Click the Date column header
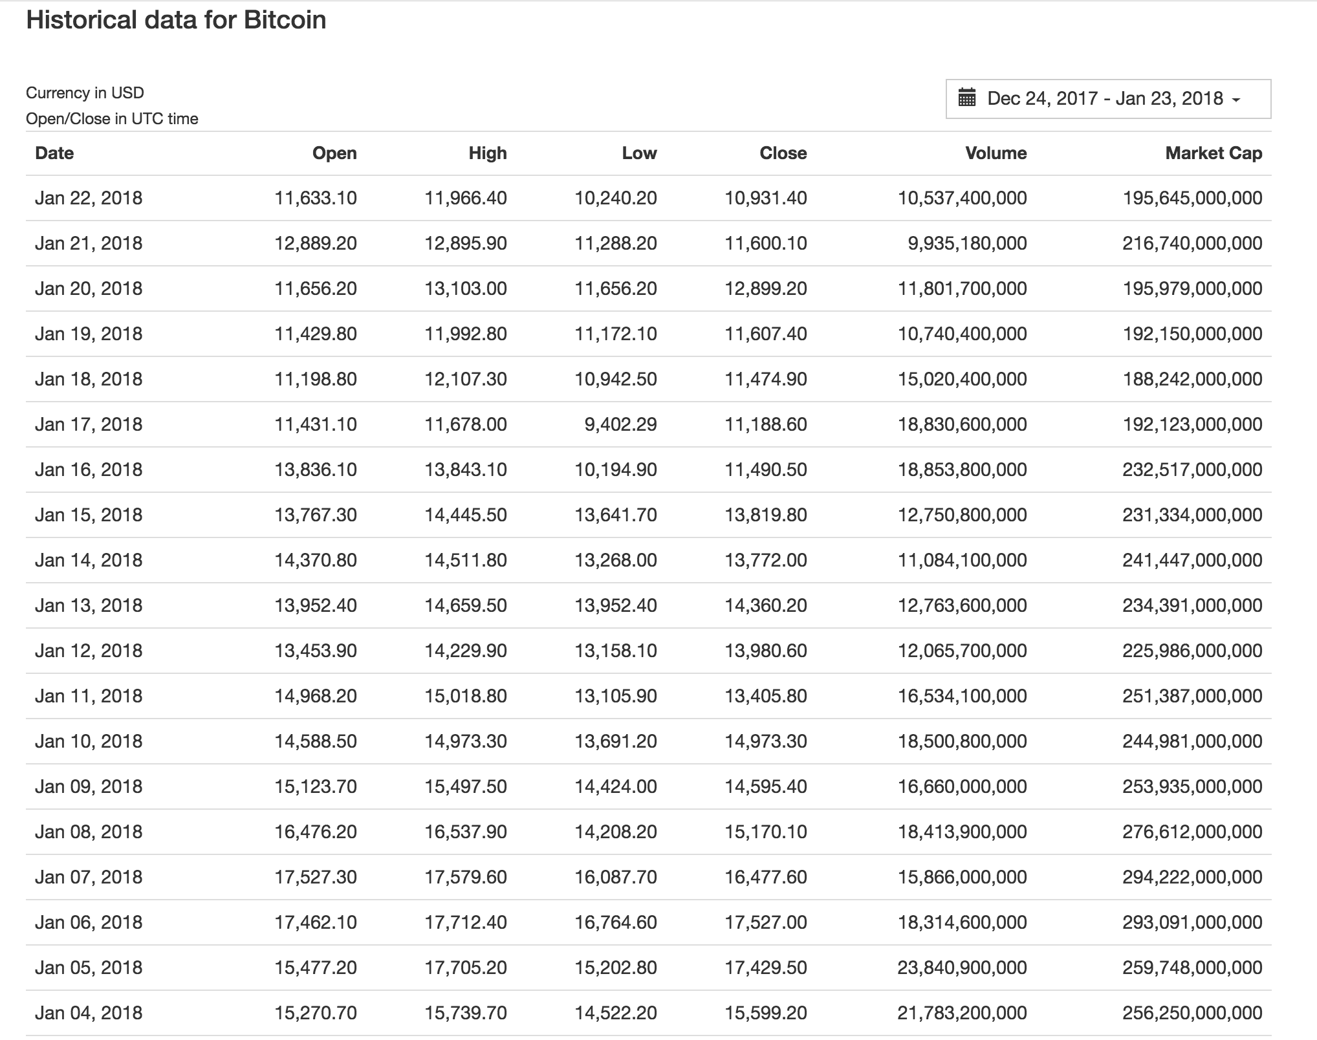The image size is (1317, 1040). coord(54,153)
